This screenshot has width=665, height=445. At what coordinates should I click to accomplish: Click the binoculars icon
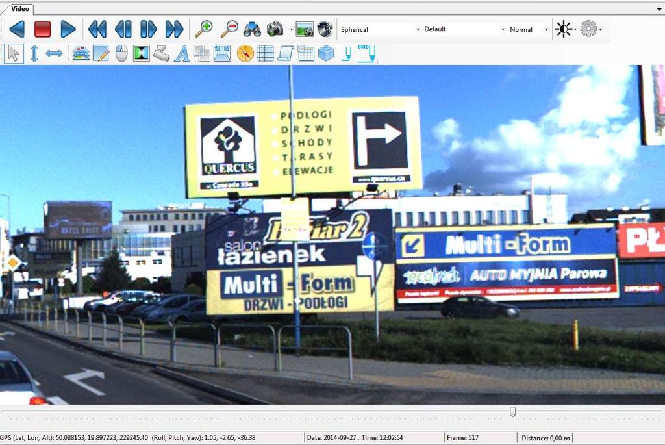253,29
